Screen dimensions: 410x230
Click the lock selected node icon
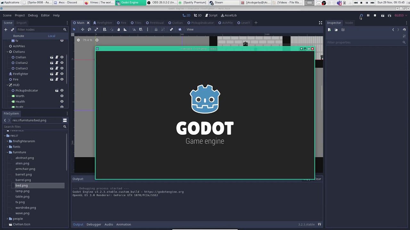pyautogui.click(x=156, y=29)
